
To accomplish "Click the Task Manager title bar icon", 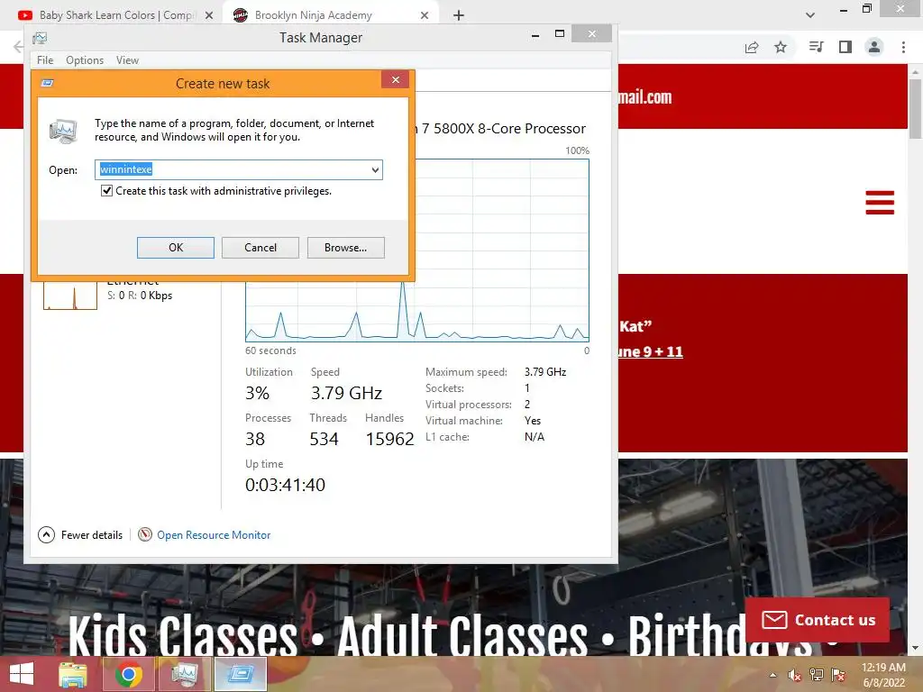I will (40, 38).
